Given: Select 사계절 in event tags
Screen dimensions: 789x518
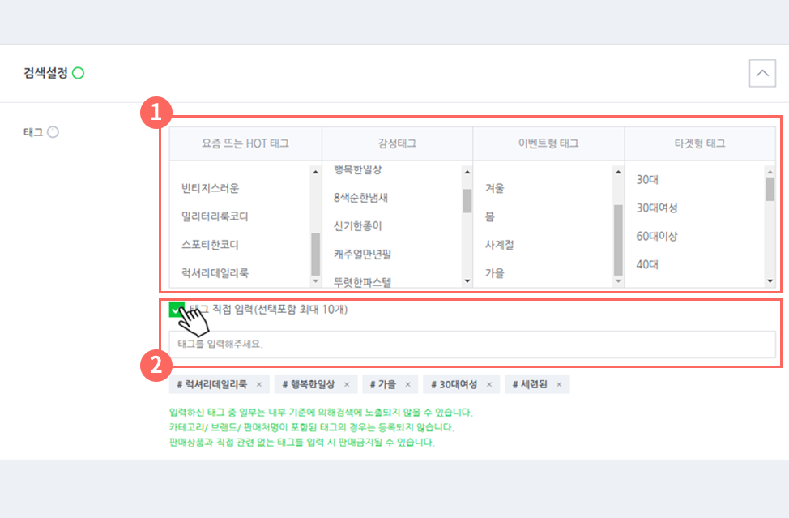Looking at the screenshot, I should 499,245.
